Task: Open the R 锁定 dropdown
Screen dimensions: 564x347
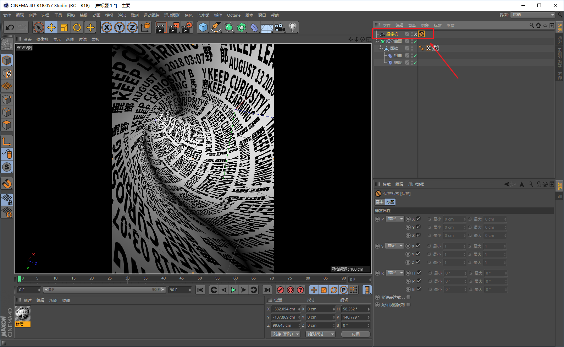Action: pos(395,273)
